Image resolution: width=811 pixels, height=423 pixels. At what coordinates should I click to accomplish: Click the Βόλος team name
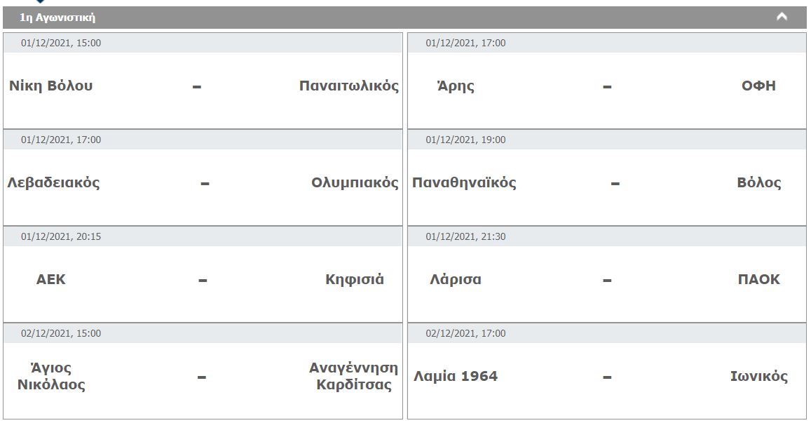(758, 183)
